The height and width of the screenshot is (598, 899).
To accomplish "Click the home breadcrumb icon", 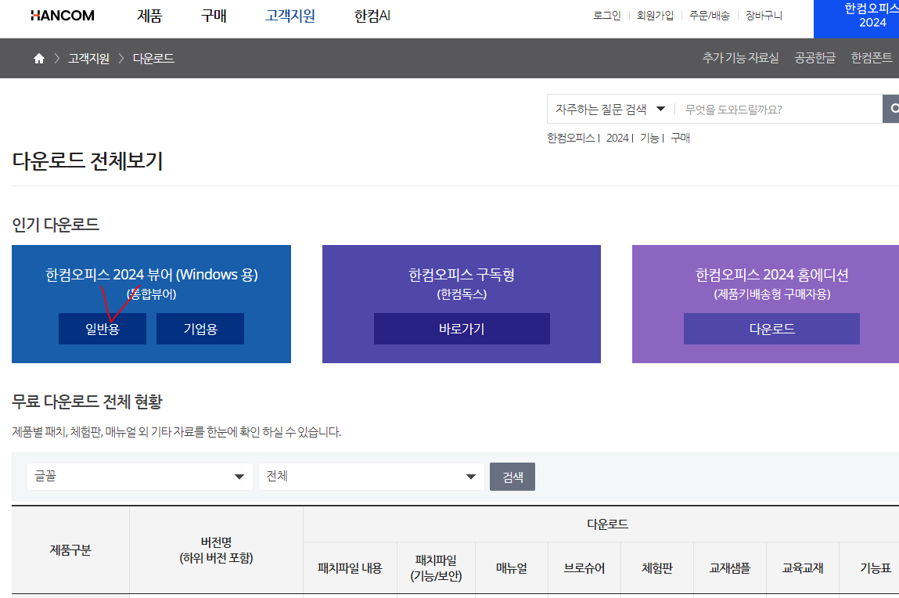I will click(38, 57).
